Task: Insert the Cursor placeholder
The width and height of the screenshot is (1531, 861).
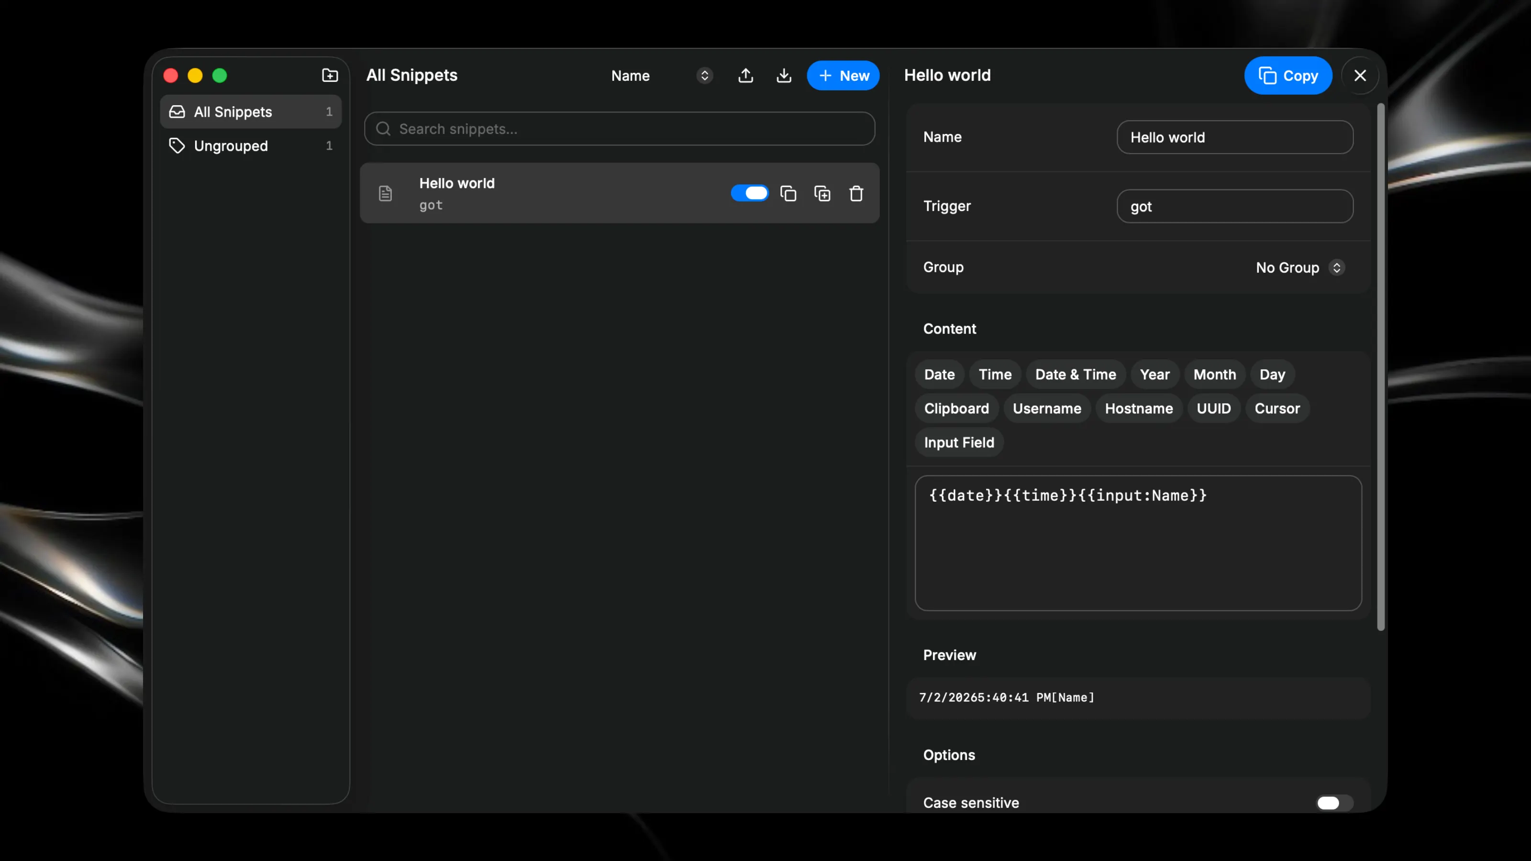Action: (1277, 408)
